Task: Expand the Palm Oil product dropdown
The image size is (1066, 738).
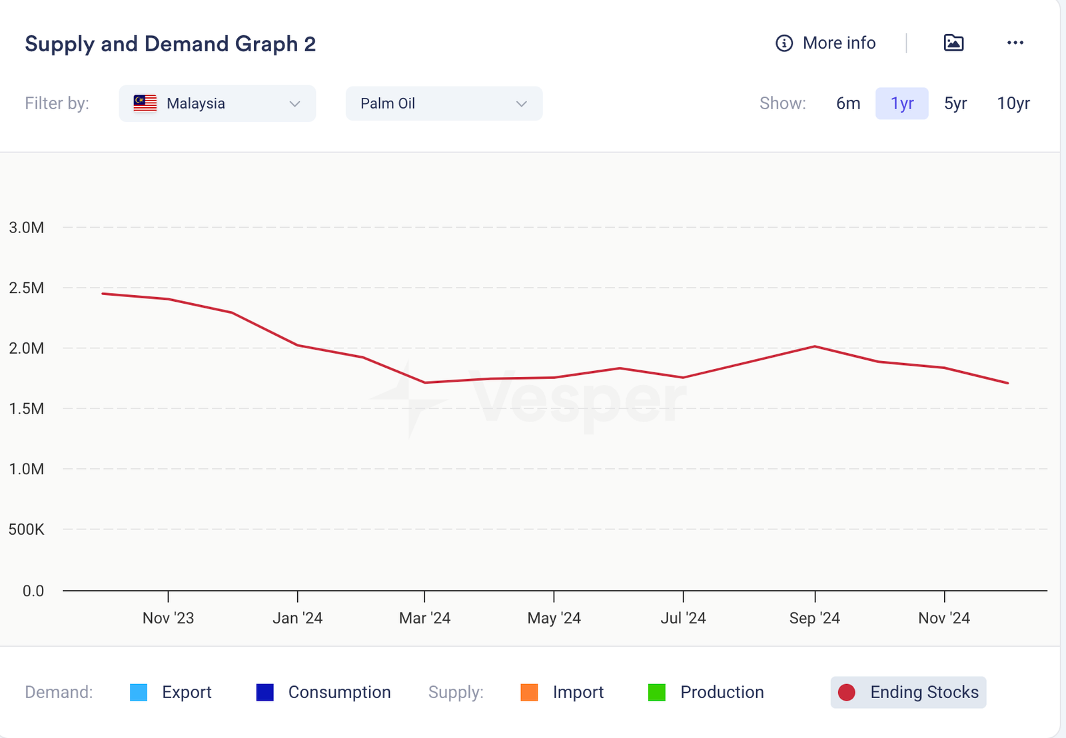Action: [x=443, y=103]
